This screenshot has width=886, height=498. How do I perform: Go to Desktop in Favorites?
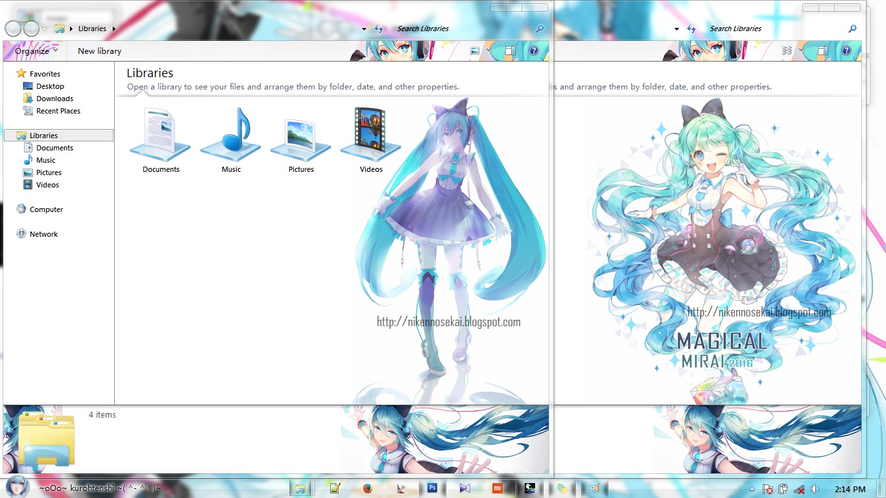pyautogui.click(x=50, y=86)
